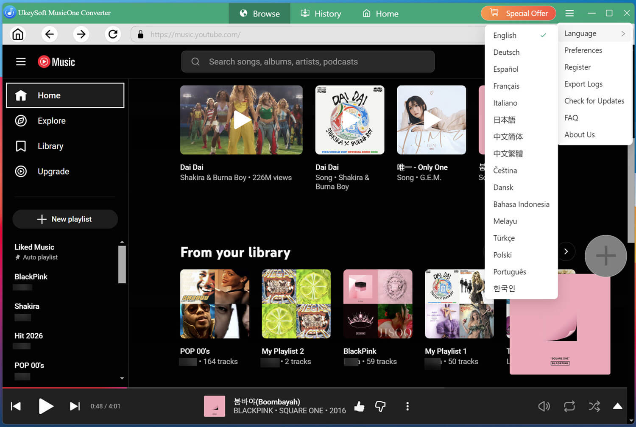
Task: Toggle repeat mode in player bar
Action: click(569, 406)
